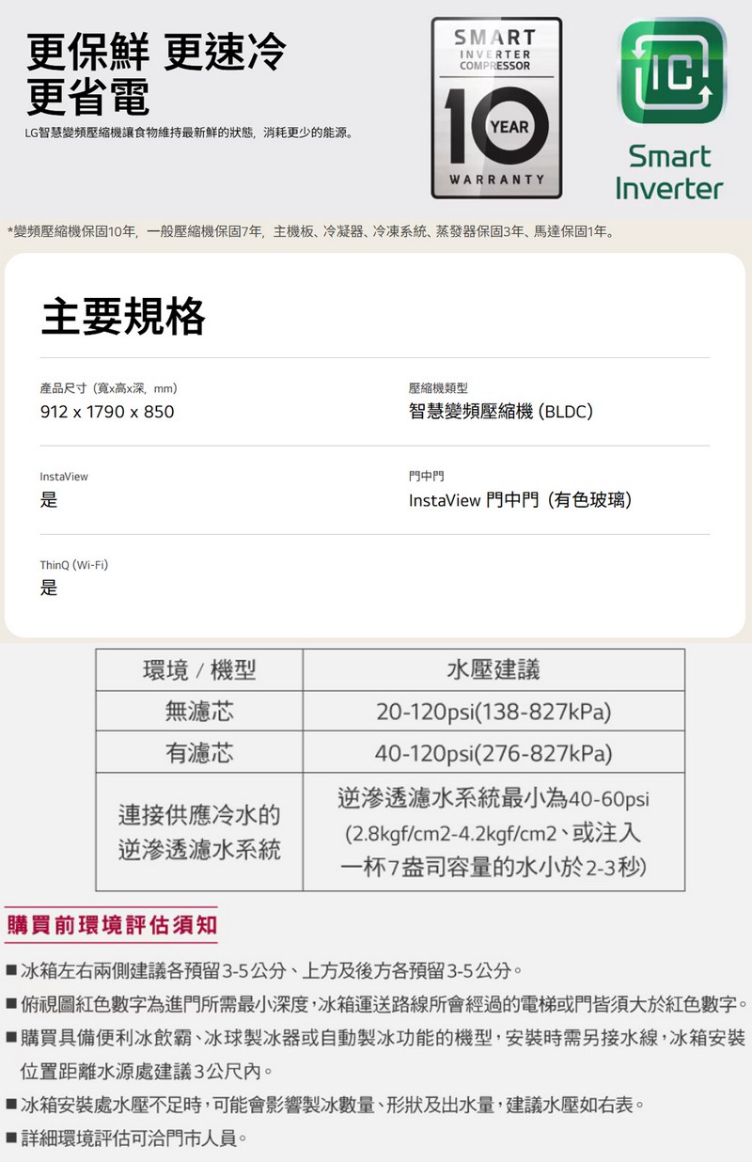This screenshot has width=752, height=1162.
Task: Click the 10 Year Warranty compressor badge
Action: (x=496, y=108)
